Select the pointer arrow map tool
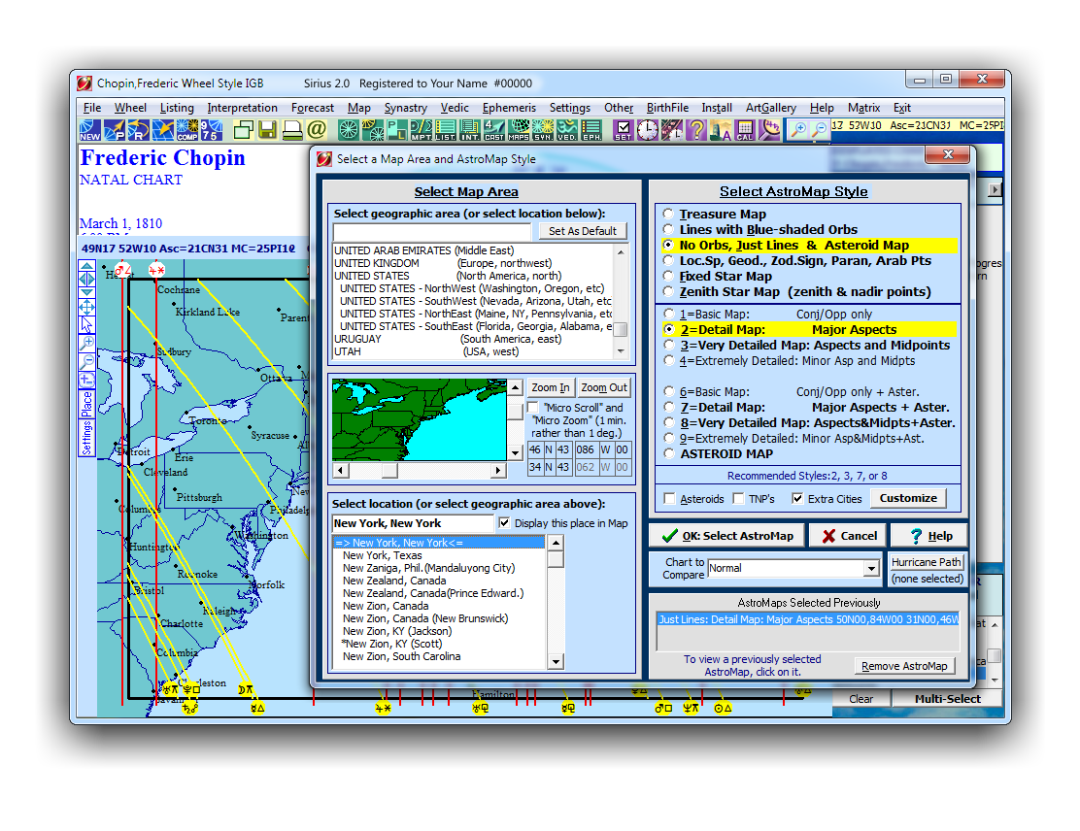Viewport: 1080px width, 831px height. point(86,324)
